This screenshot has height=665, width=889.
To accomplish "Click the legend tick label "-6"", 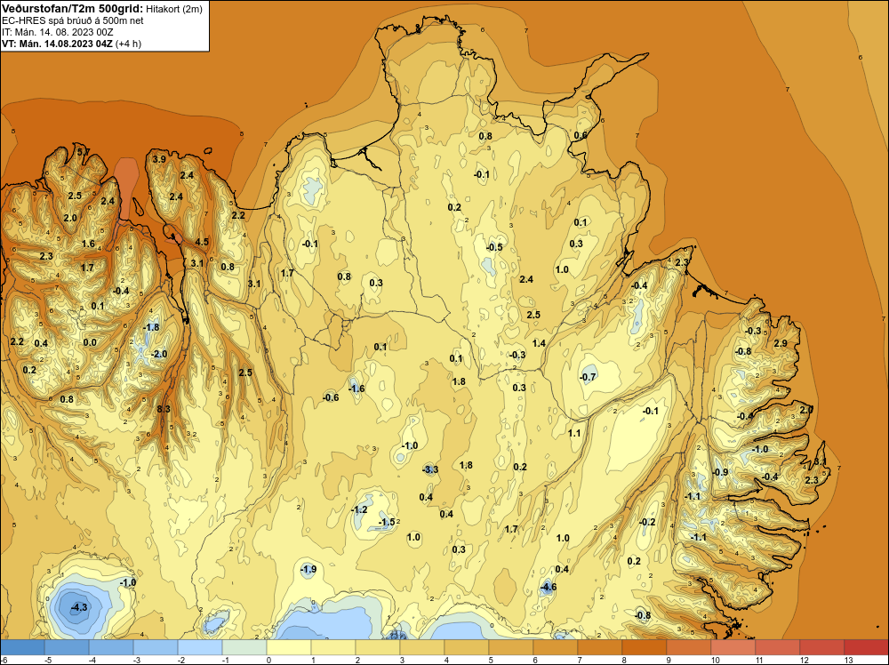I will pyautogui.click(x=4, y=660).
